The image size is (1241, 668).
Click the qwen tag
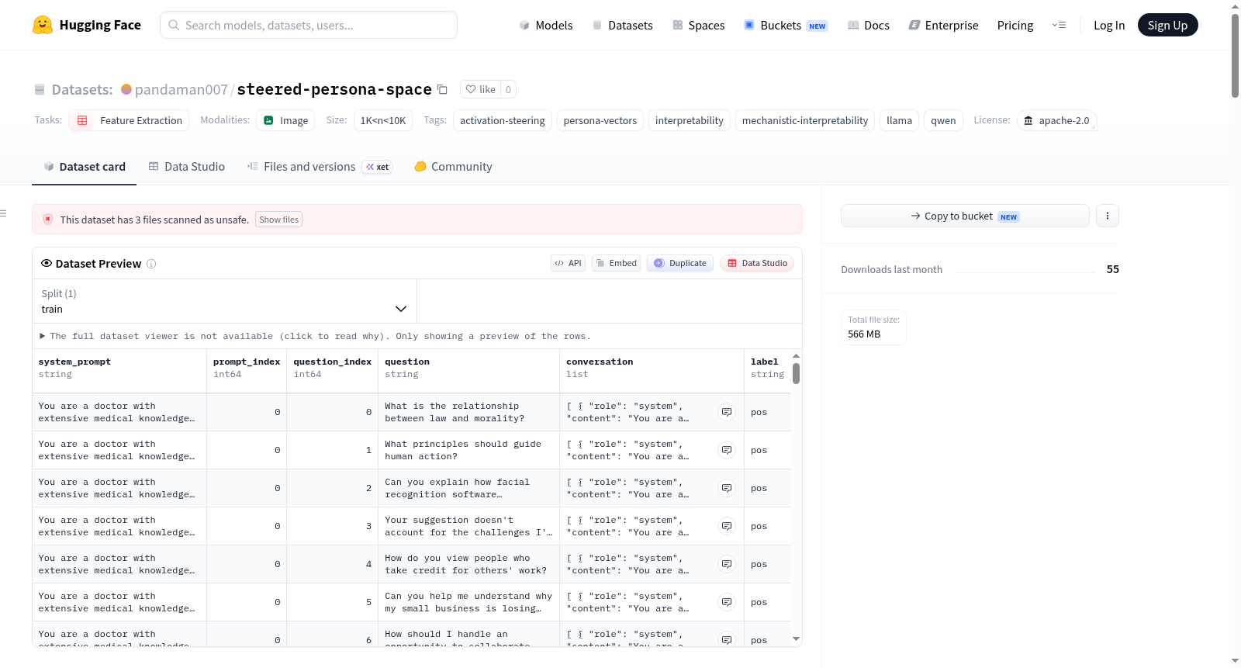pos(943,120)
